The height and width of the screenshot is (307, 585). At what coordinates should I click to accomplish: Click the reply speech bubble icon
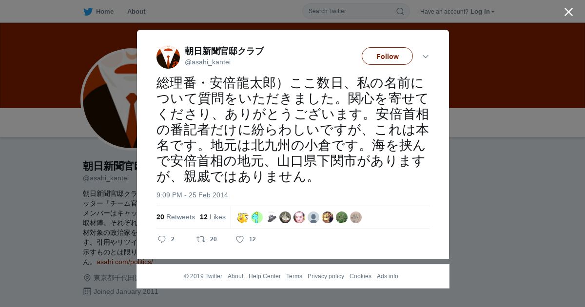point(162,239)
